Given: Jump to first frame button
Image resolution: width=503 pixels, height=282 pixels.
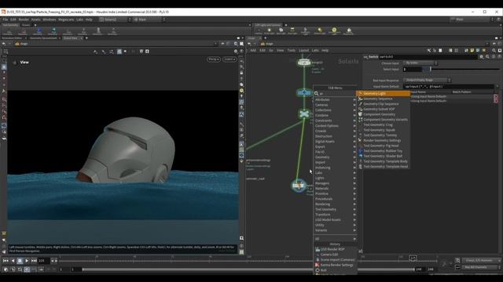Looking at the screenshot, I should pos(6,261).
